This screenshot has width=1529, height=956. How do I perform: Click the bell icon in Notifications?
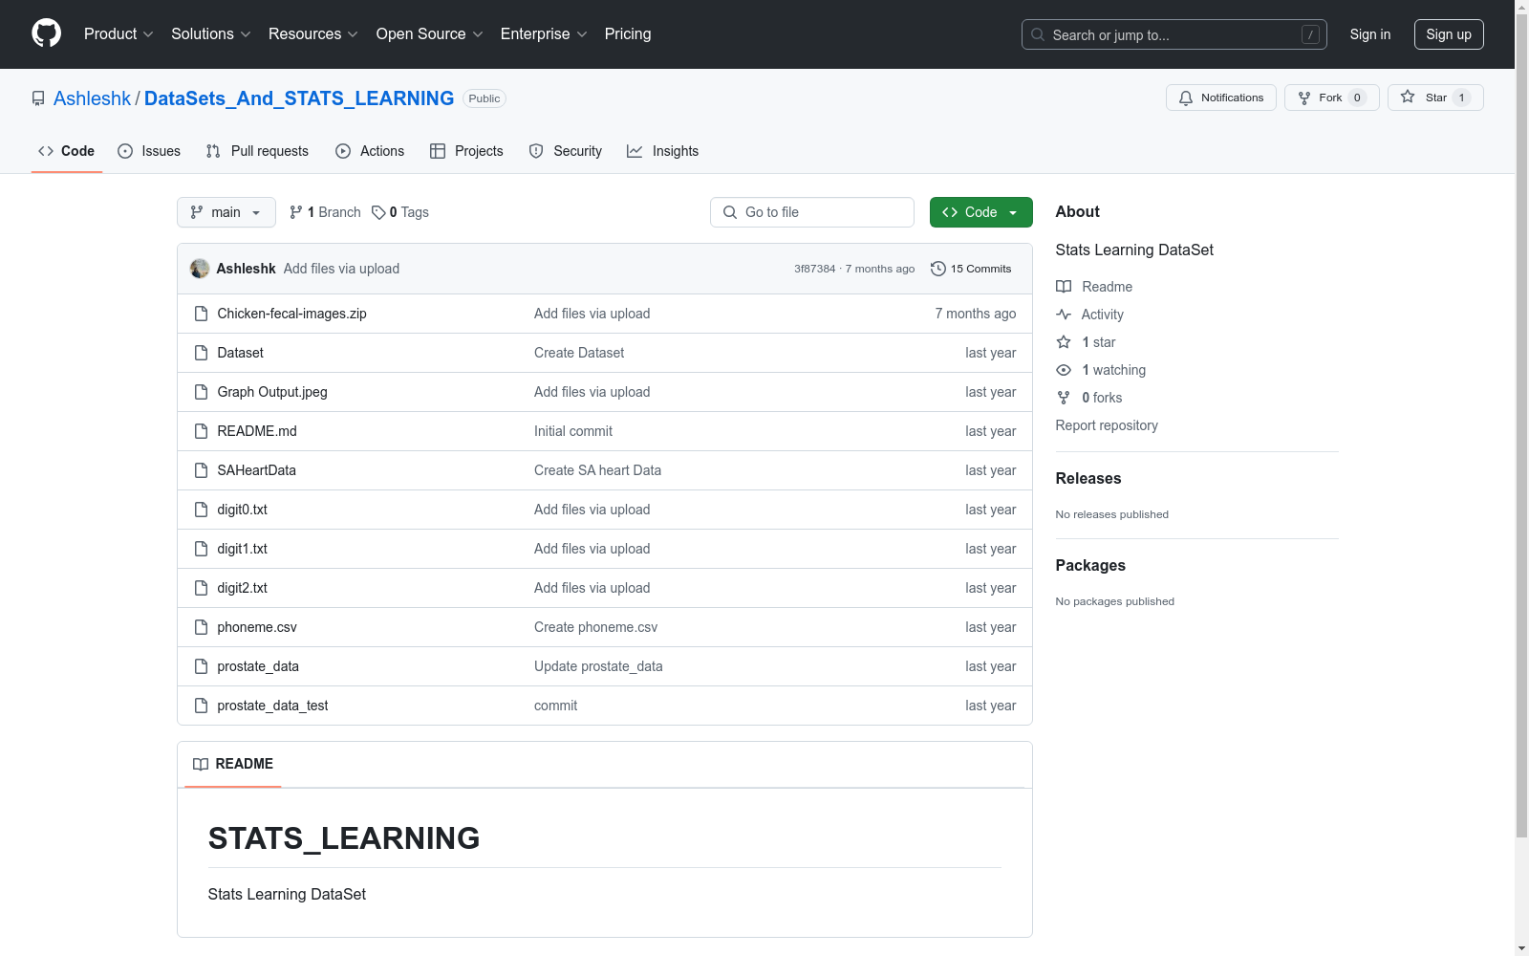(x=1186, y=98)
